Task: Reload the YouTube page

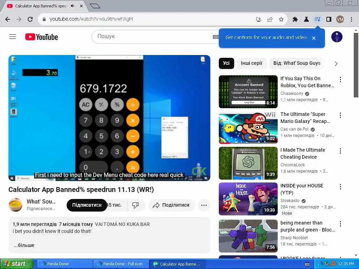Action: 30,19
